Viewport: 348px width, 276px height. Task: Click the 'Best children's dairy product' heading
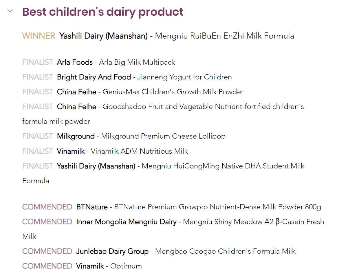pos(103,12)
